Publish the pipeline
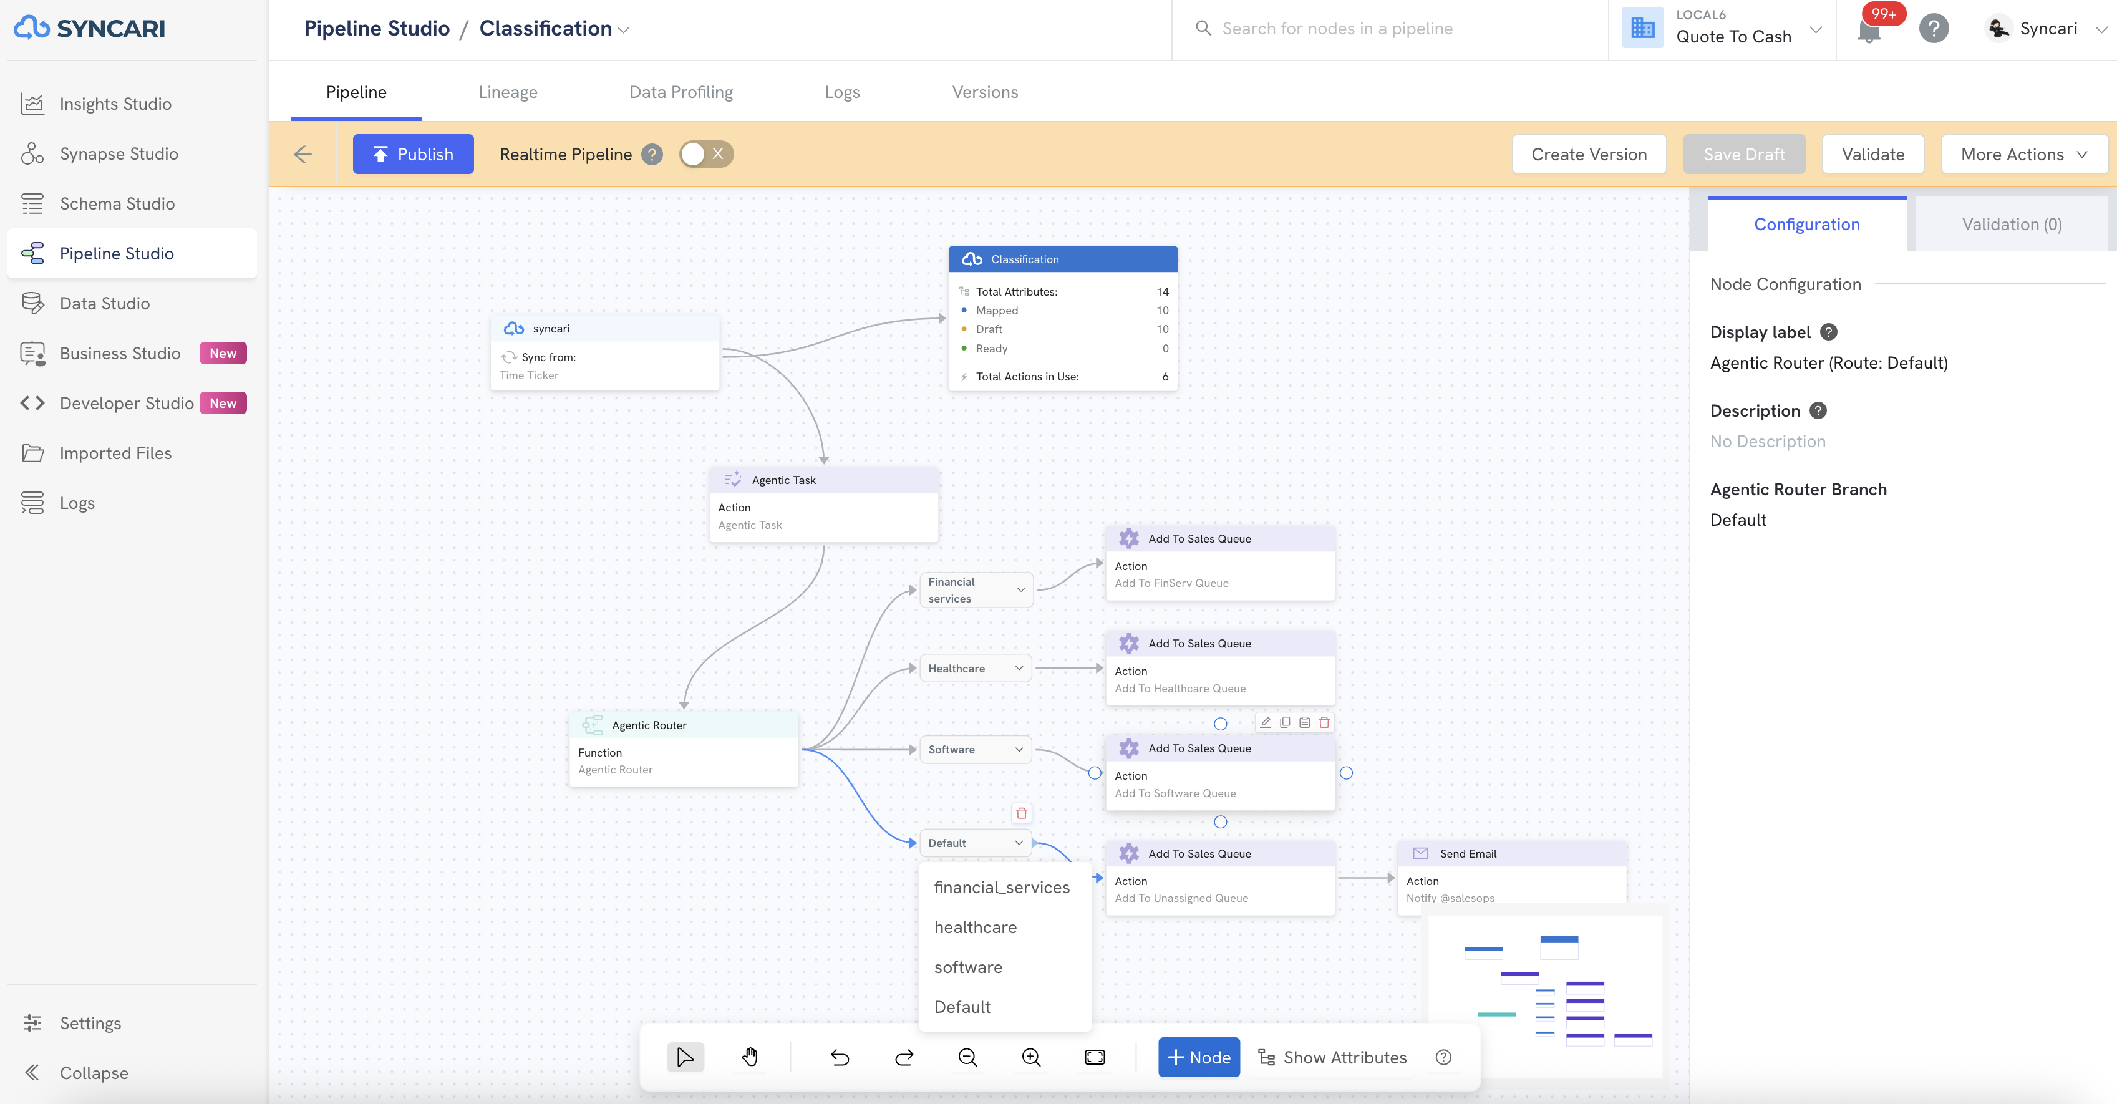 pos(414,155)
